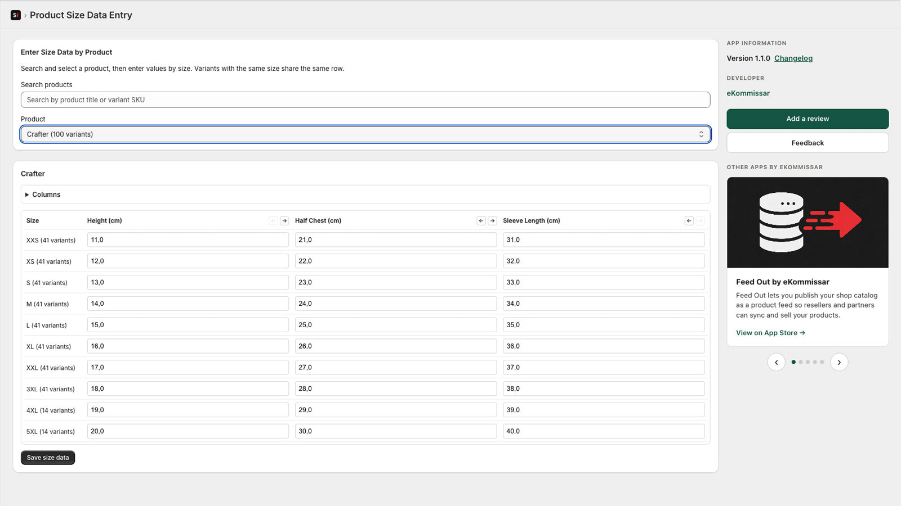Expand the Columns section
Image resolution: width=901 pixels, height=506 pixels.
click(43, 194)
